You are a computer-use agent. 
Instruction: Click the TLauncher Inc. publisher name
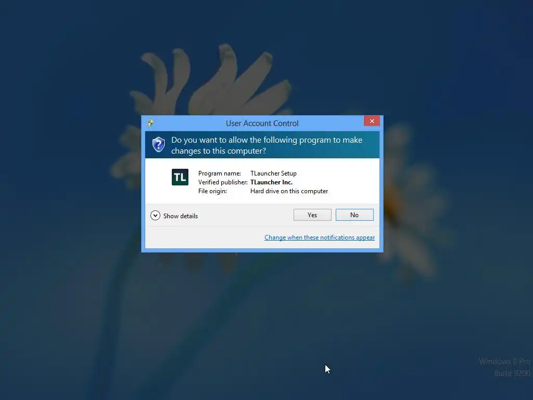(271, 182)
